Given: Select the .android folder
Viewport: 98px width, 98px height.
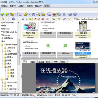Looking at the screenshot, I should point(11,48).
